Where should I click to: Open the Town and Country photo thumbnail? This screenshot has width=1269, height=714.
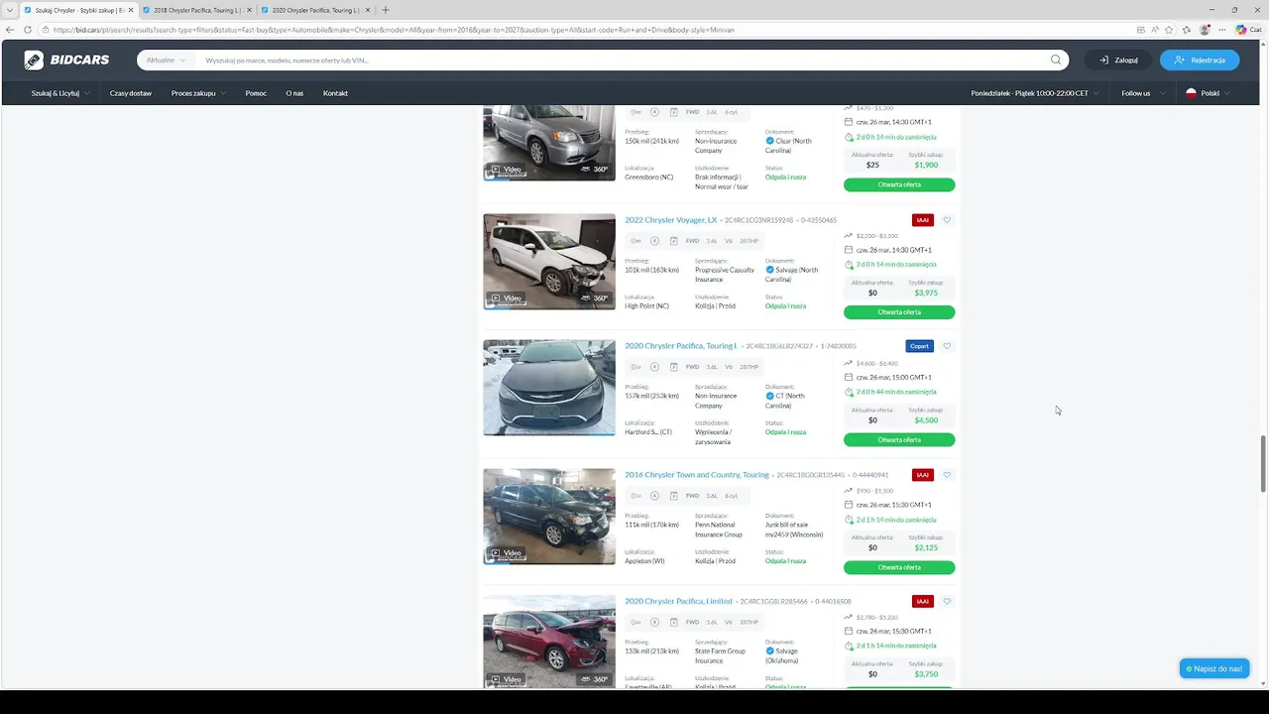(549, 516)
